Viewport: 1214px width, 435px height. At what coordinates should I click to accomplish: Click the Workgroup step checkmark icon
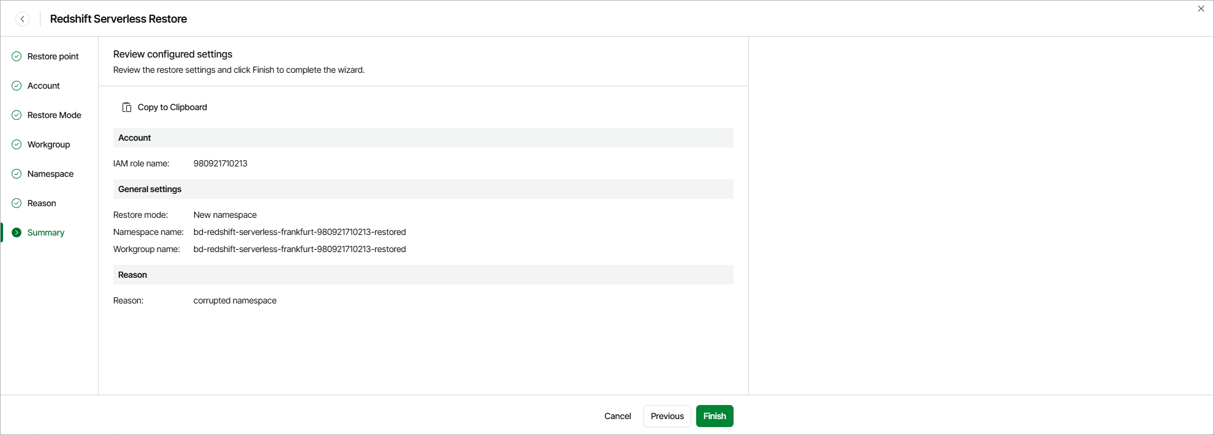tap(17, 144)
